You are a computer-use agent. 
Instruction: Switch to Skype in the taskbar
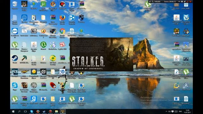tap(32, 111)
